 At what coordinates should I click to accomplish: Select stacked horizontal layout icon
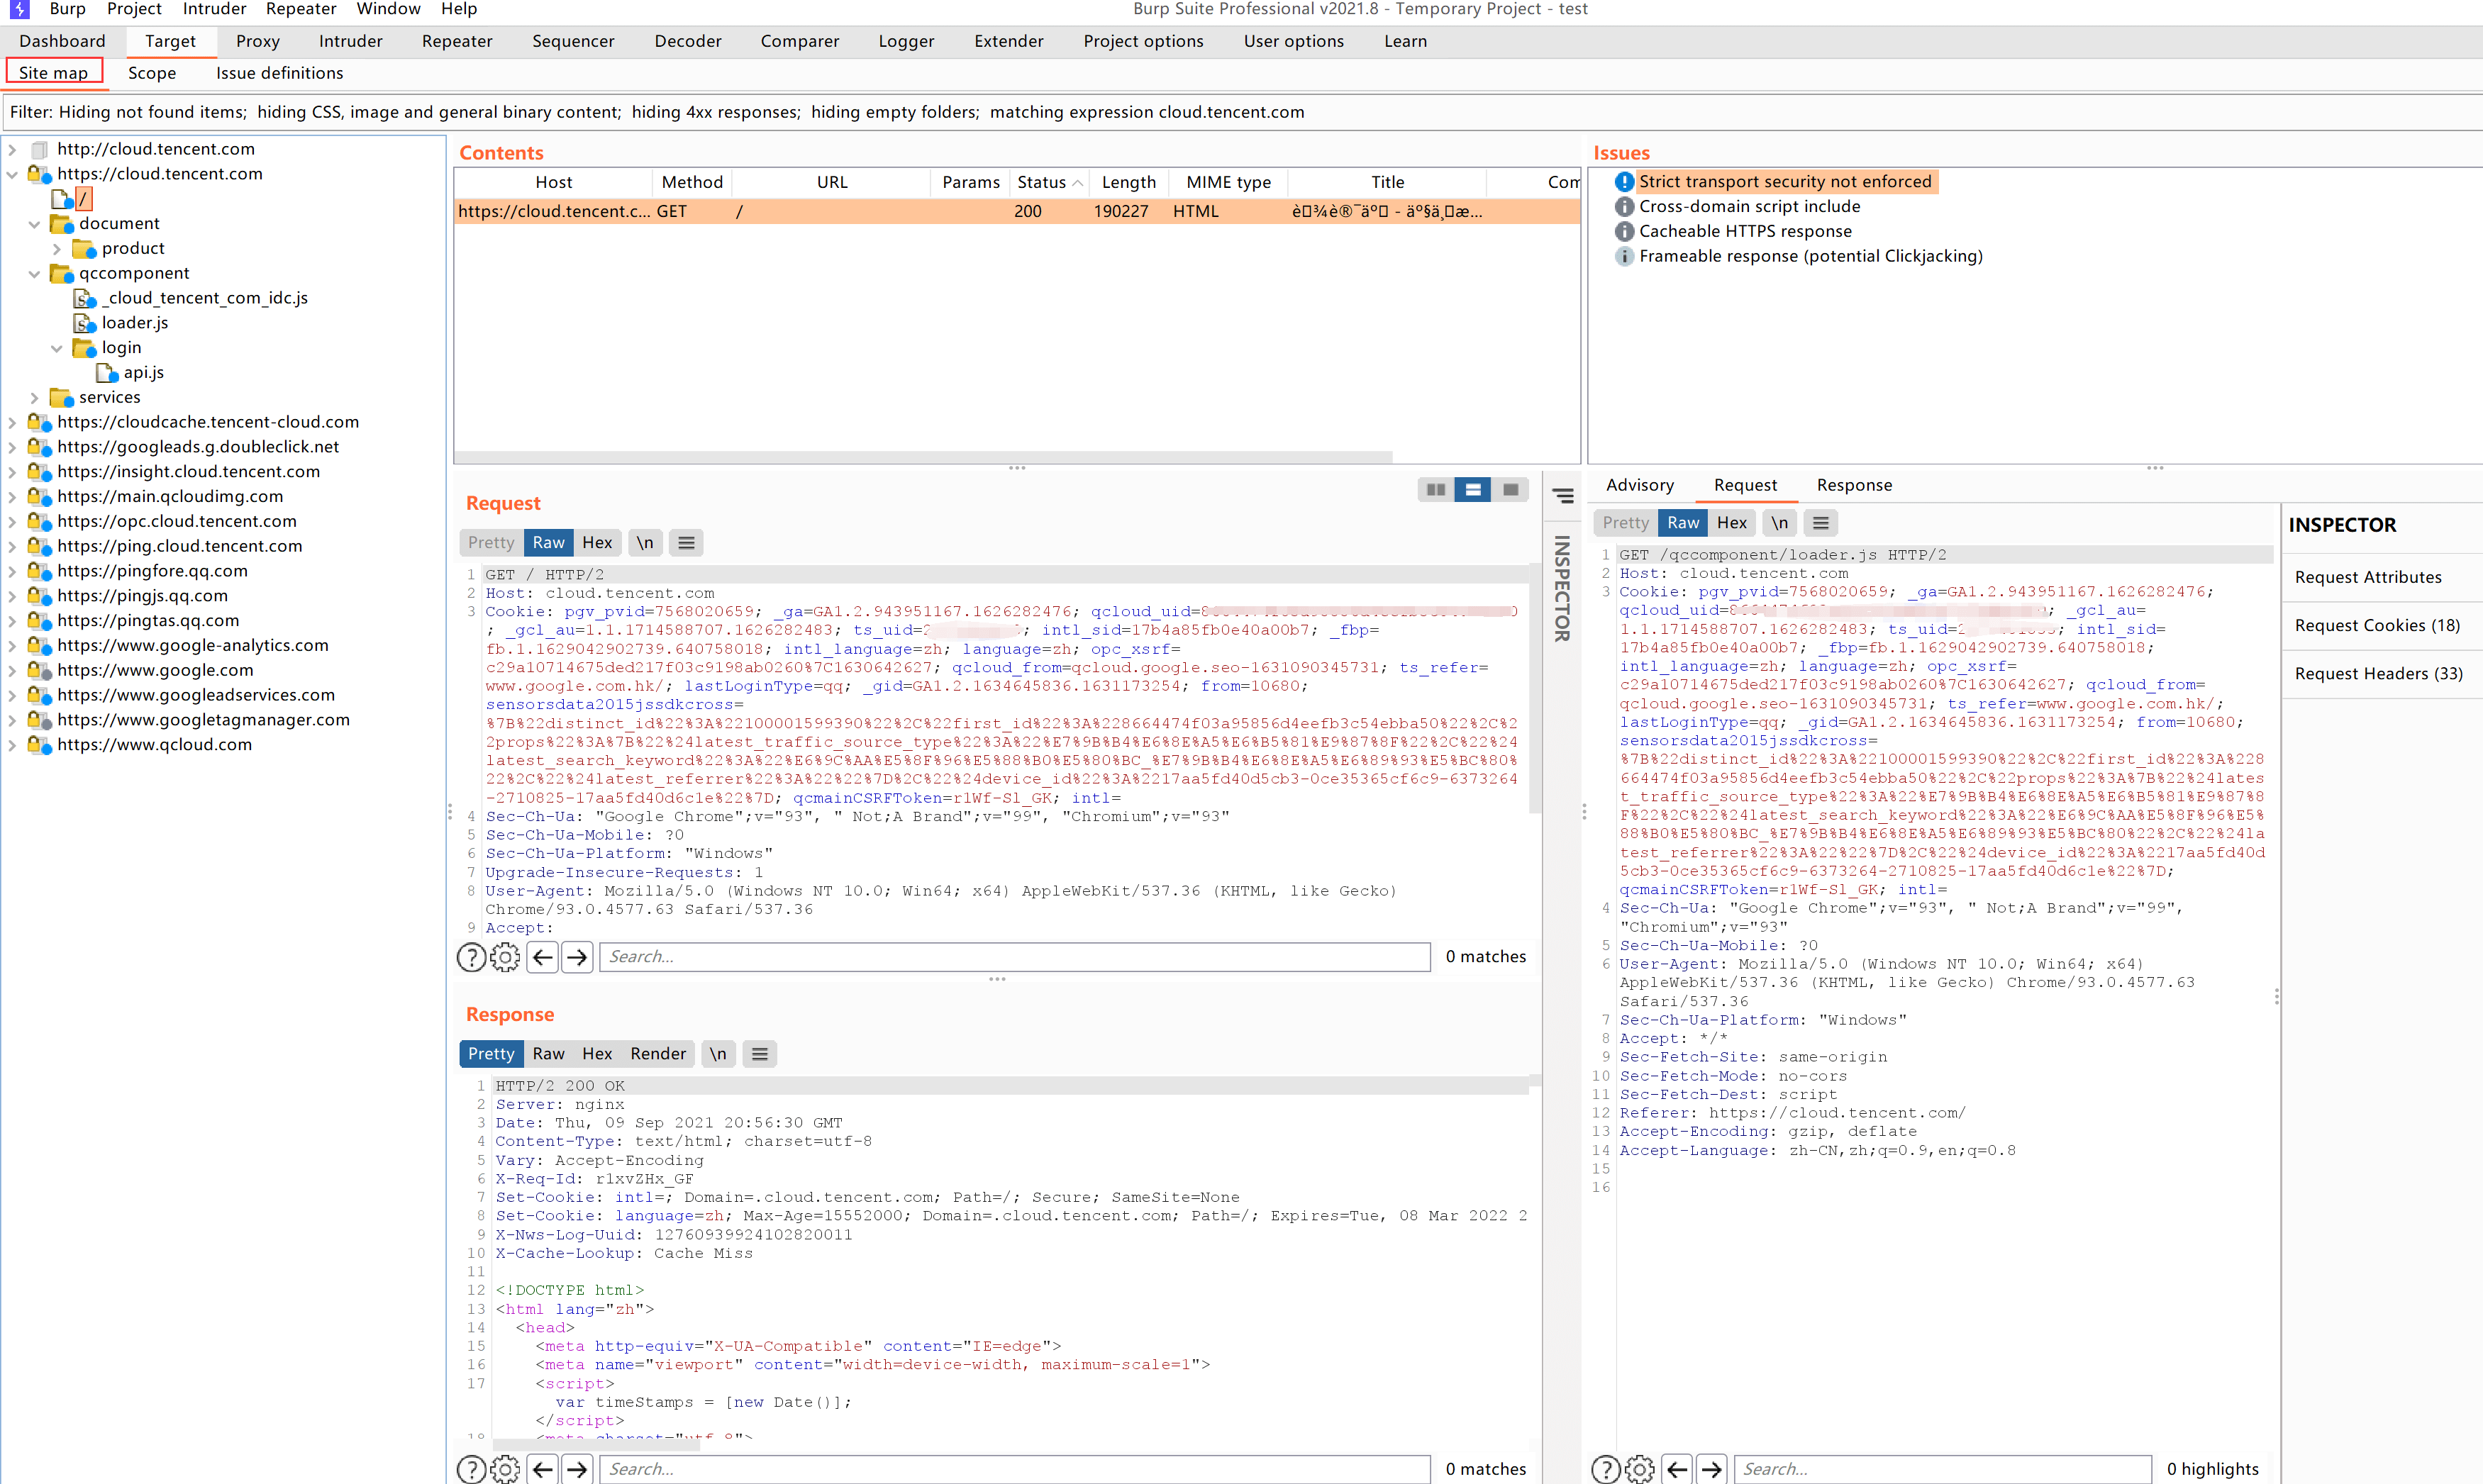coord(1473,490)
